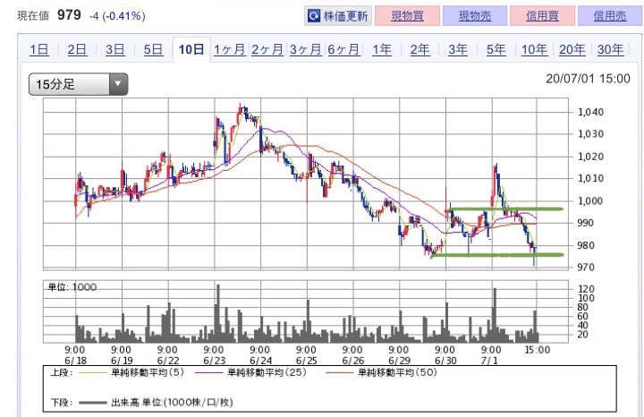Click the dropdown arrow beside 15分足
The image size is (644, 417).
pyautogui.click(x=118, y=84)
